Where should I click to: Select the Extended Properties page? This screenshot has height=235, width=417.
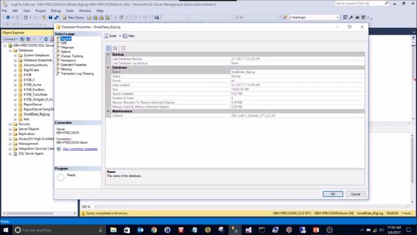74,65
